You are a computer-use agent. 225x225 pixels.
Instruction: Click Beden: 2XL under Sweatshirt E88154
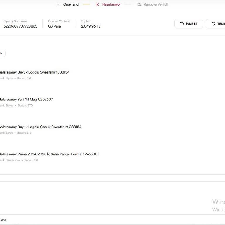24,78
